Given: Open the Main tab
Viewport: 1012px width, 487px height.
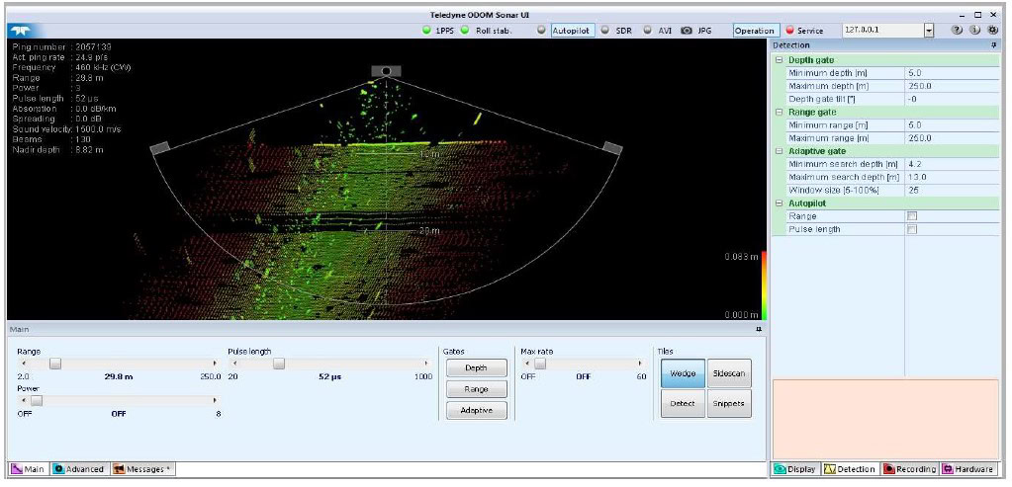Looking at the screenshot, I should [29, 469].
